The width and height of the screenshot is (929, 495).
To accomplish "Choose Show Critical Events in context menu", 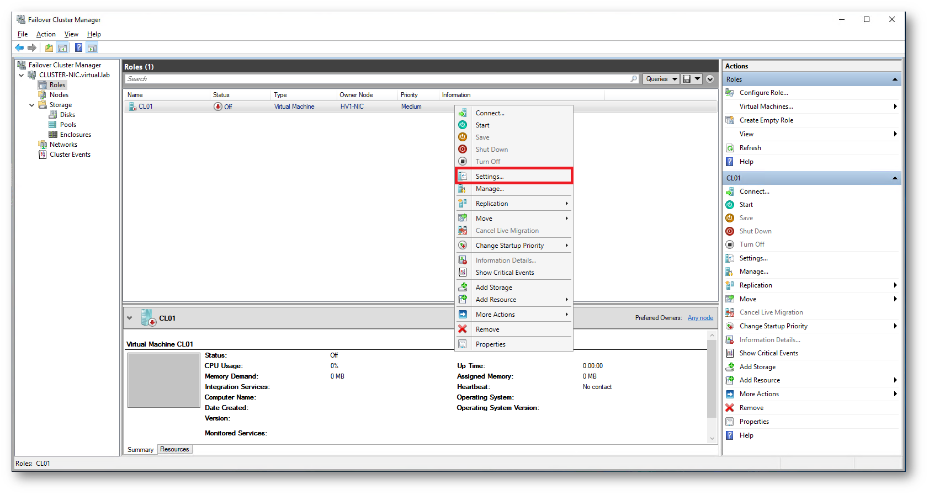I will pyautogui.click(x=514, y=273).
